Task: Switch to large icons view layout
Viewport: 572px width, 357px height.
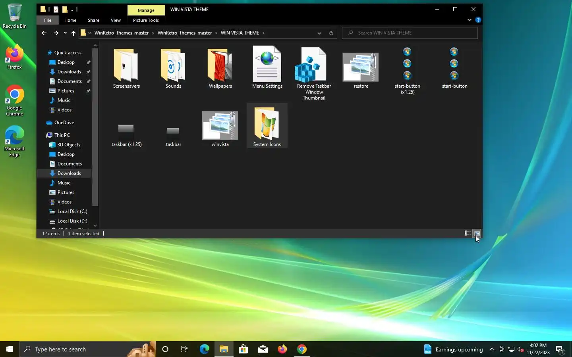Action: click(477, 233)
